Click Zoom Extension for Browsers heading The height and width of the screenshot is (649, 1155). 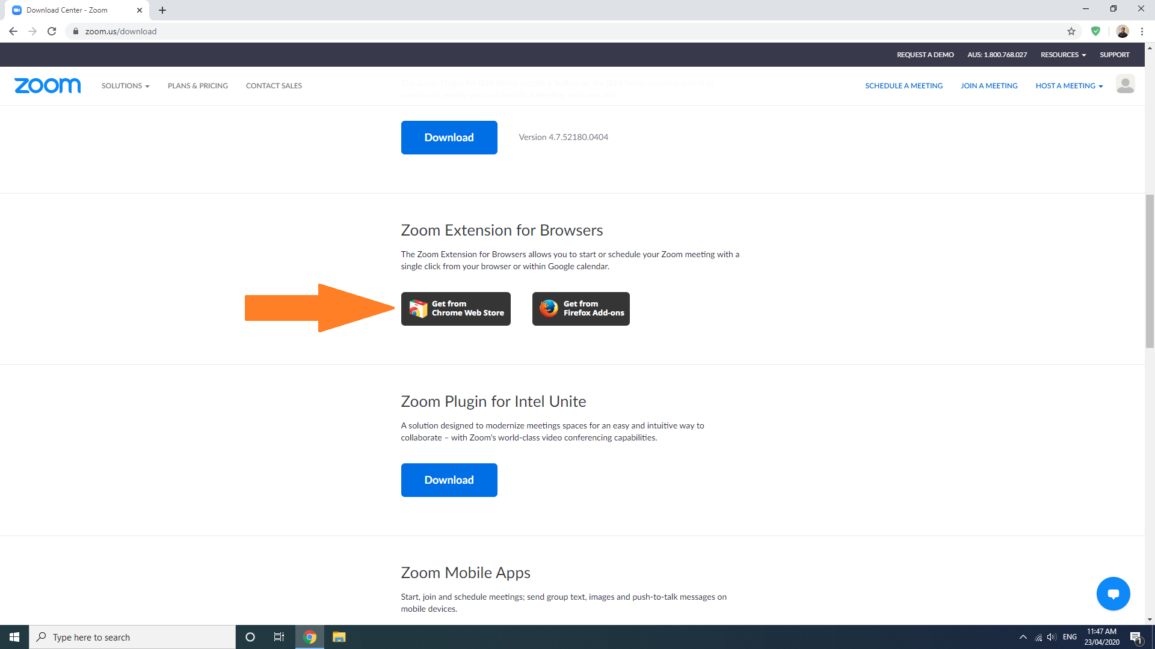tap(502, 230)
